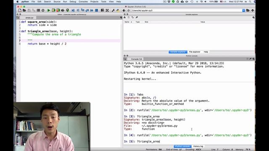Click the Step into debugger icon
Viewport: 269px width, 151px height.
point(82,10)
